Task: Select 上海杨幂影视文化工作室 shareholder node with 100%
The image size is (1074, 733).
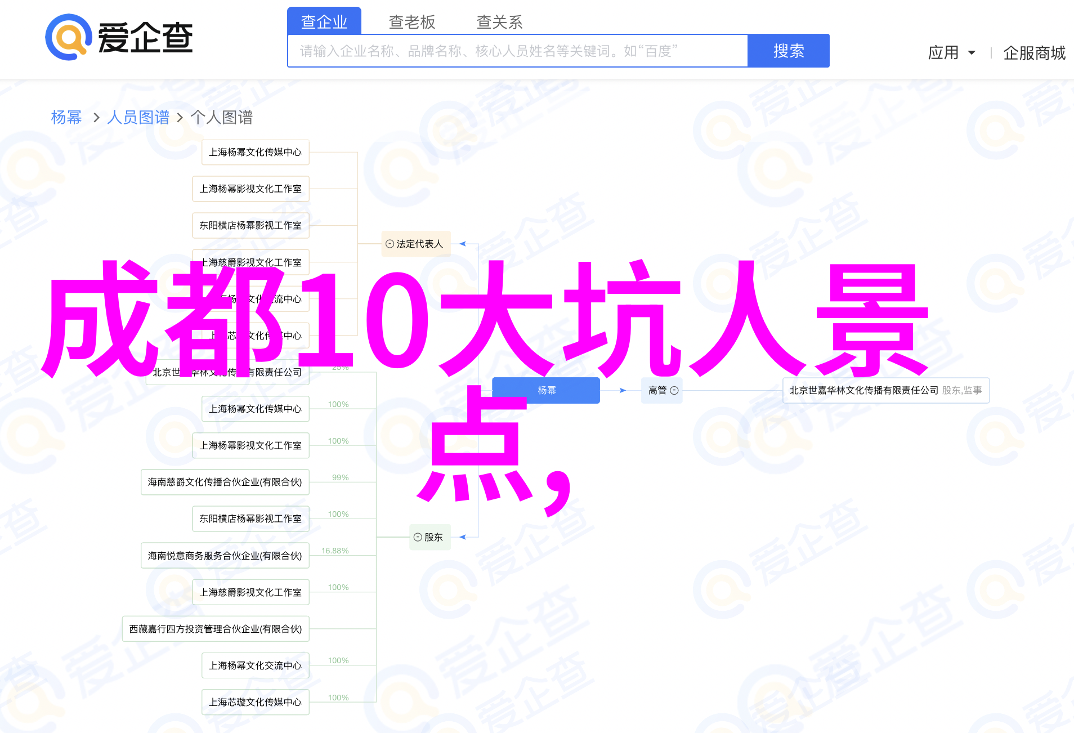Action: point(251,445)
